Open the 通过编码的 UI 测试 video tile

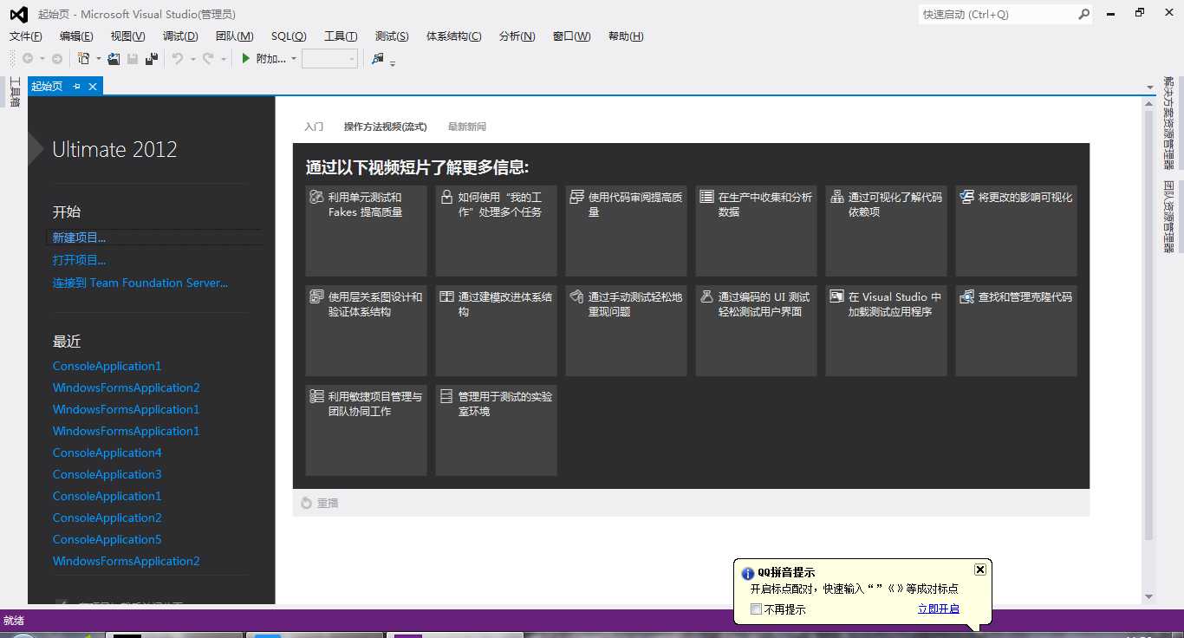[757, 330]
